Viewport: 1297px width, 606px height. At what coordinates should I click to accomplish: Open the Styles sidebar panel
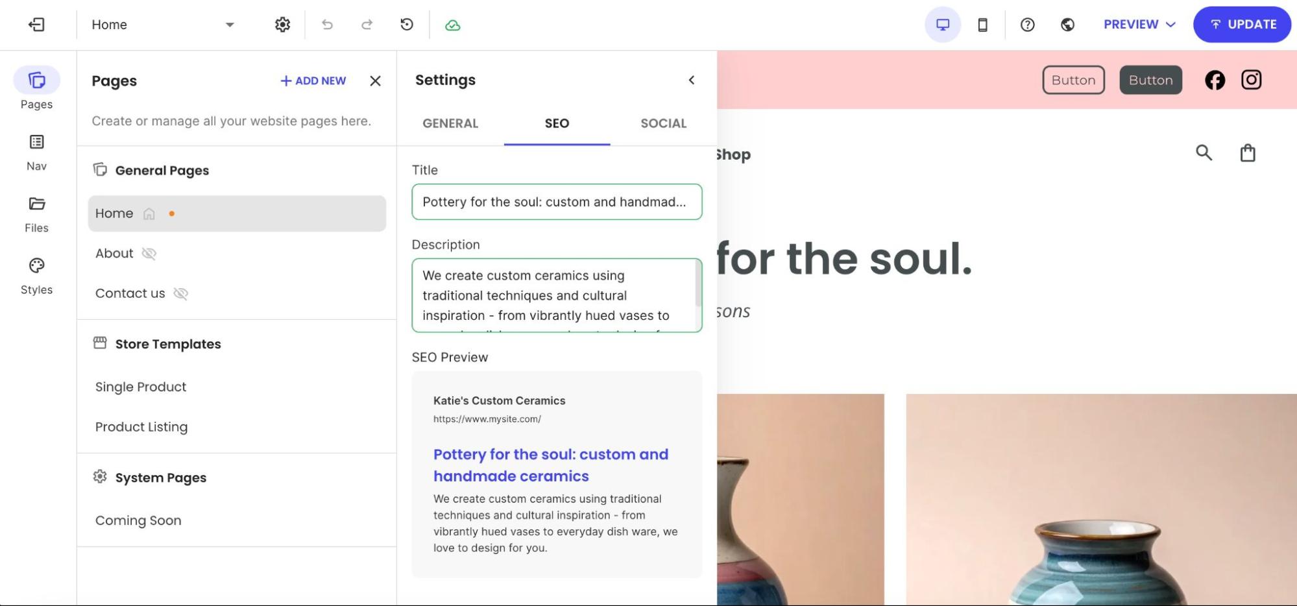coord(36,276)
